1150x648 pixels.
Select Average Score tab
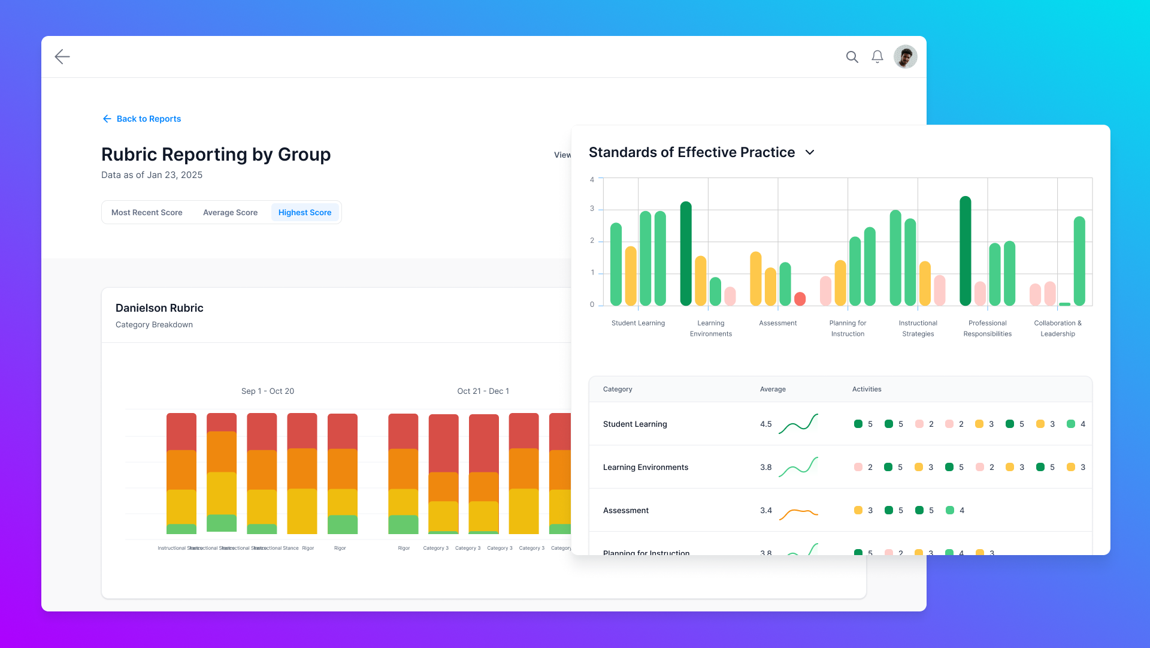point(230,212)
